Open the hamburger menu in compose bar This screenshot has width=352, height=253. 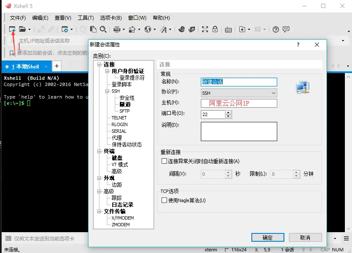coord(346,238)
